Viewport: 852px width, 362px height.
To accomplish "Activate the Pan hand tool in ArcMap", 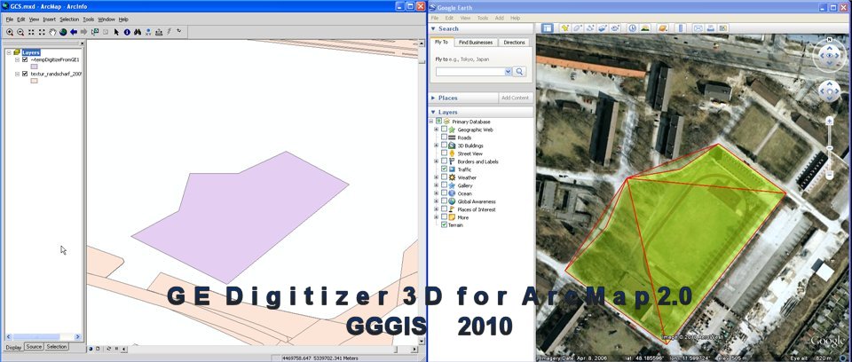I will tap(52, 32).
